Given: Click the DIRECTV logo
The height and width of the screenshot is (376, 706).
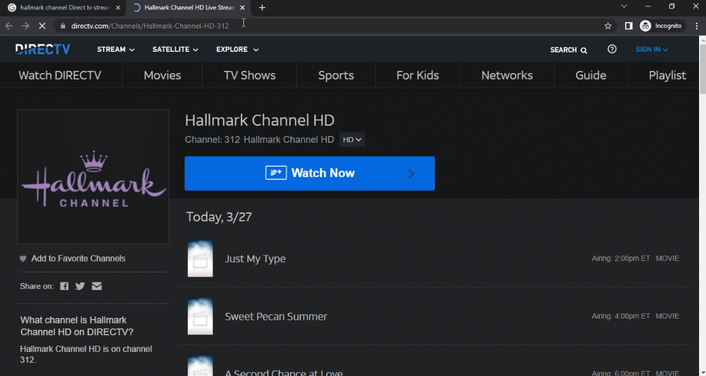Looking at the screenshot, I should pyautogui.click(x=43, y=49).
